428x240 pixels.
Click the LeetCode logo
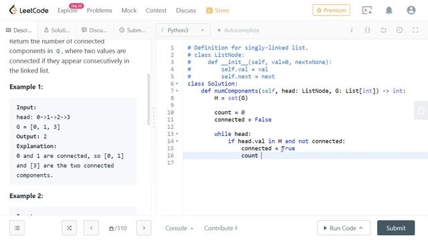coord(29,11)
